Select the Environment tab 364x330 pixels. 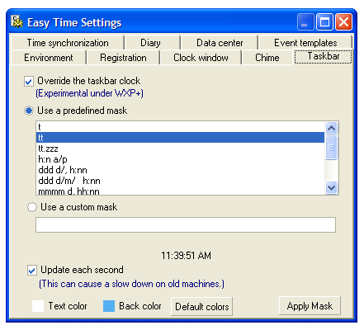tap(49, 58)
